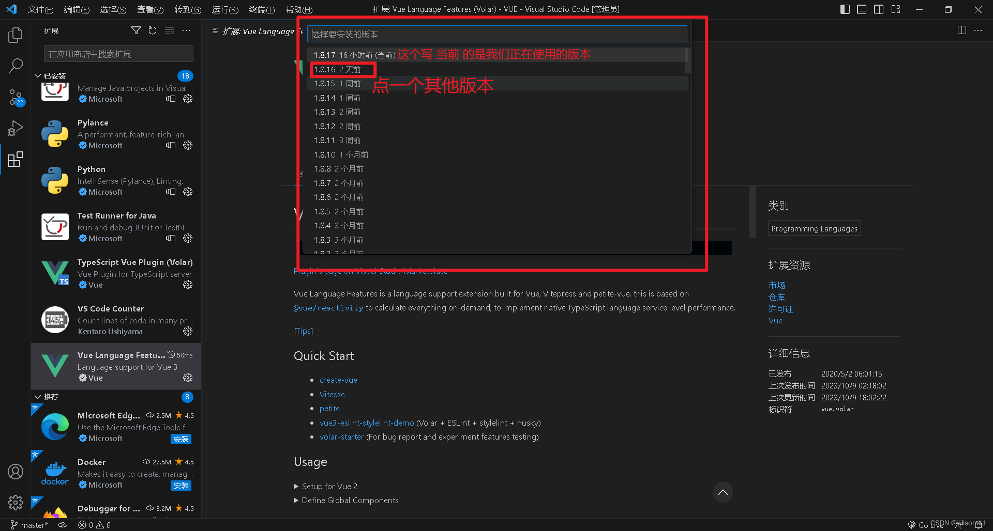This screenshot has width=993, height=531.
Task: Install the Microsoft Edge Tools extension
Action: 181,439
